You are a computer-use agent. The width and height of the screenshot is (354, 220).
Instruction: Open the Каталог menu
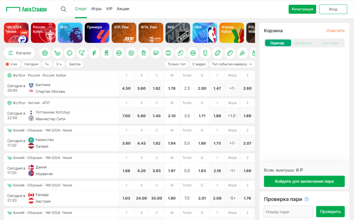click(x=19, y=53)
